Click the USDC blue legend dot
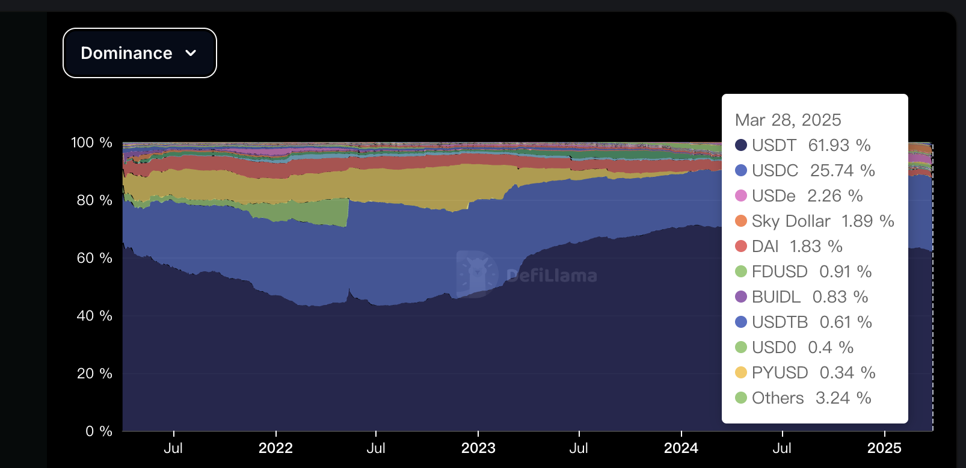The width and height of the screenshot is (966, 468). [741, 170]
